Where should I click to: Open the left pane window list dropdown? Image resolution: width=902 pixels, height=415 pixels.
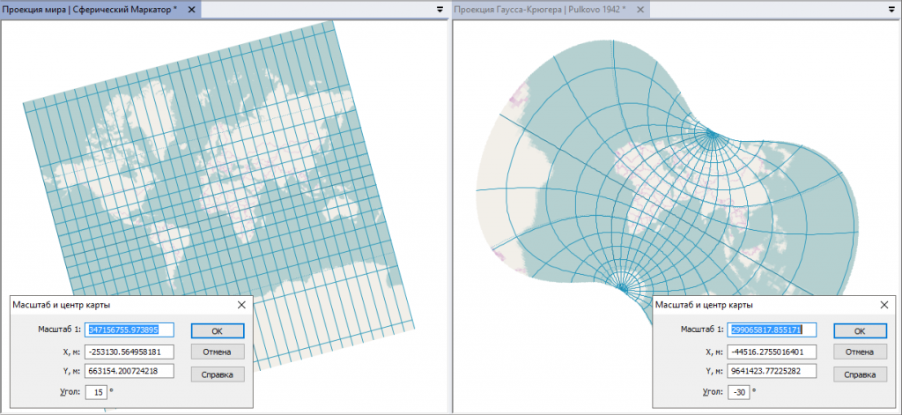pos(439,8)
